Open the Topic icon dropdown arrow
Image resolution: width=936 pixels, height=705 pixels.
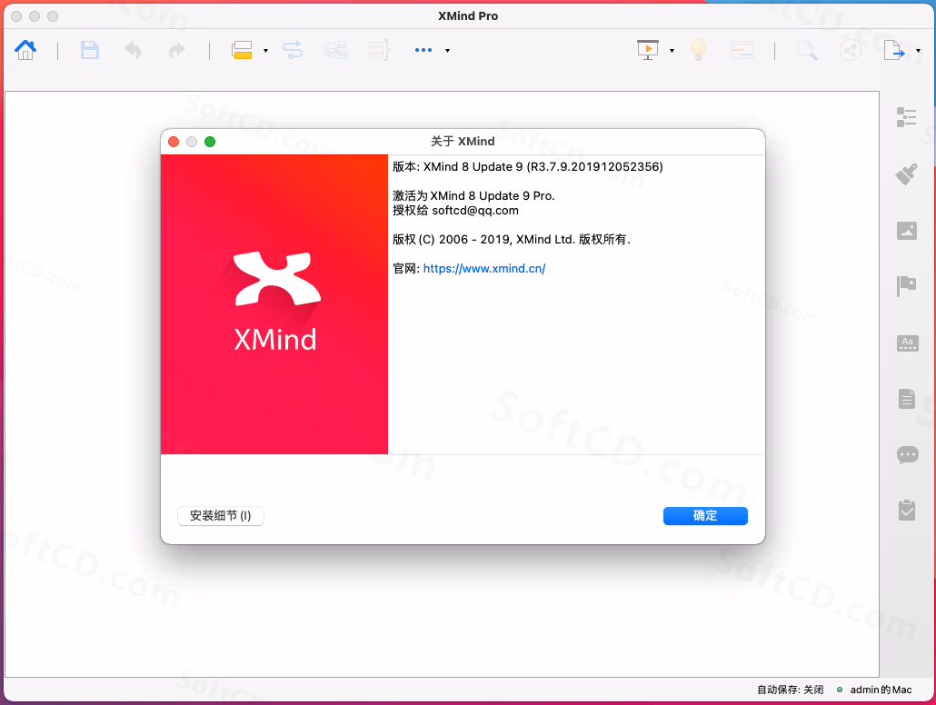[265, 51]
